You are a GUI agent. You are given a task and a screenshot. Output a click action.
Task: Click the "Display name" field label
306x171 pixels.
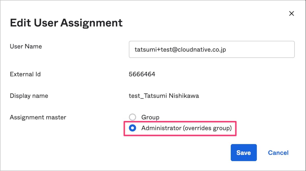point(29,96)
